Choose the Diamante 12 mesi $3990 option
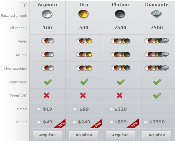The height and width of the screenshot is (141, 175). (145, 122)
